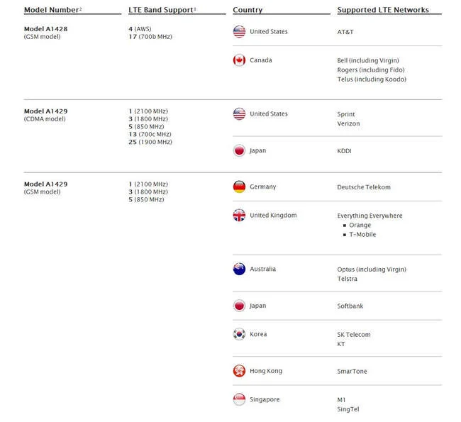The image size is (461, 422).
Task: Click the Australia flag icon
Action: (x=239, y=269)
